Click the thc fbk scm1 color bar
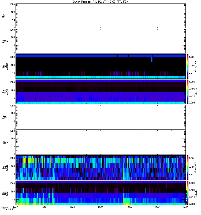The height and width of the screenshot is (215, 201). pos(188,193)
